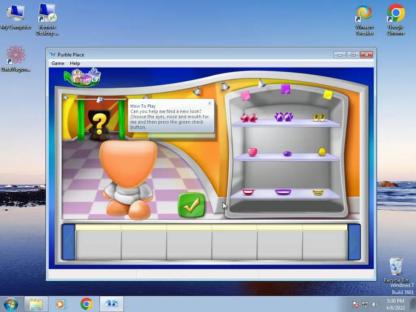Click Show desktop strip at taskbar end
The width and height of the screenshot is (416, 312).
(413, 304)
